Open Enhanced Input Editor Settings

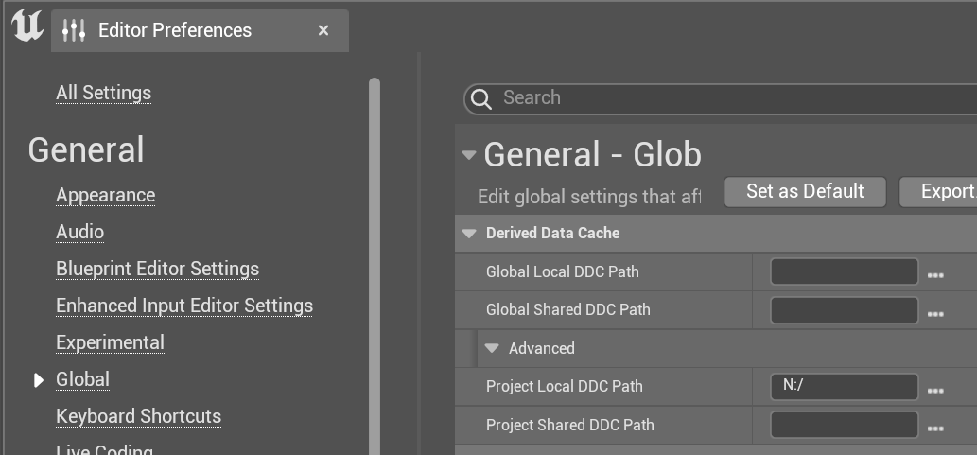184,306
